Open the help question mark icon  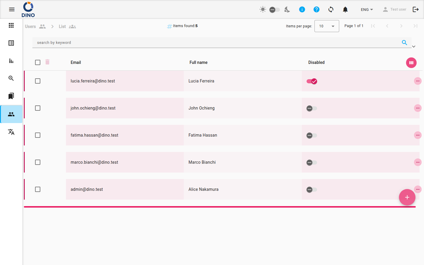pos(316,9)
